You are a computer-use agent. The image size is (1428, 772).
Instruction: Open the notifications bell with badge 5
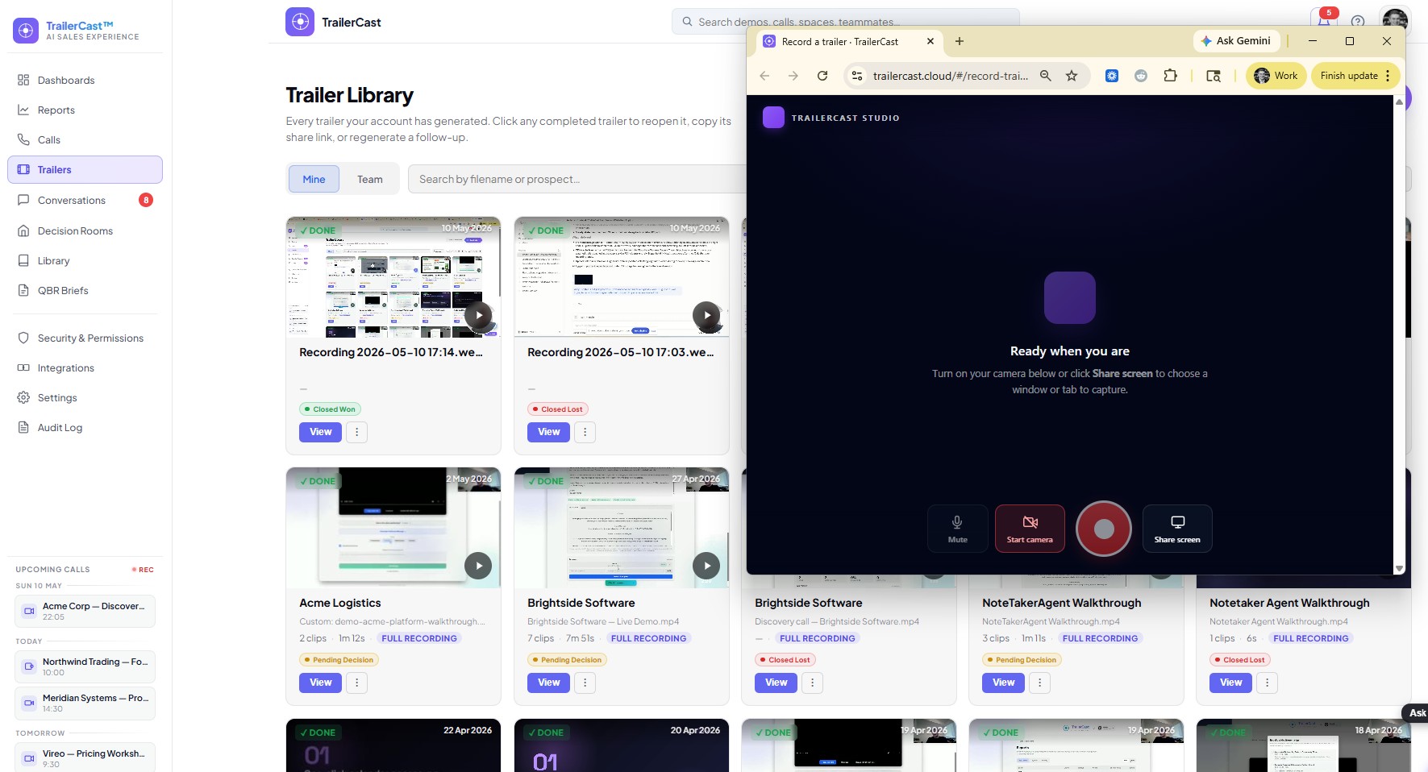pyautogui.click(x=1324, y=19)
